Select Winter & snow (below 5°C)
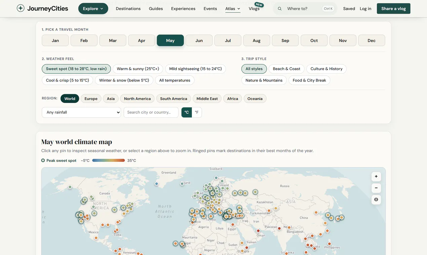 [124, 80]
